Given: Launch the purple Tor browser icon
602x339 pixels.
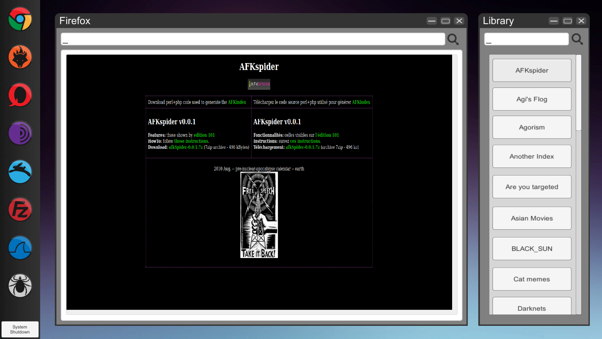Looking at the screenshot, I should pyautogui.click(x=20, y=133).
